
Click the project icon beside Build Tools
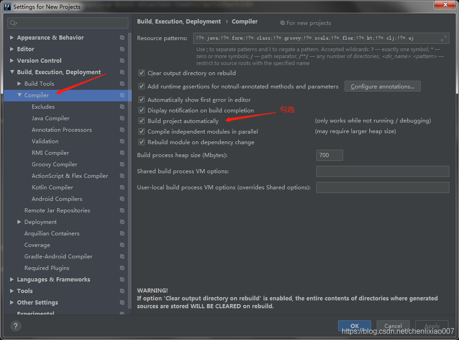coord(122,84)
